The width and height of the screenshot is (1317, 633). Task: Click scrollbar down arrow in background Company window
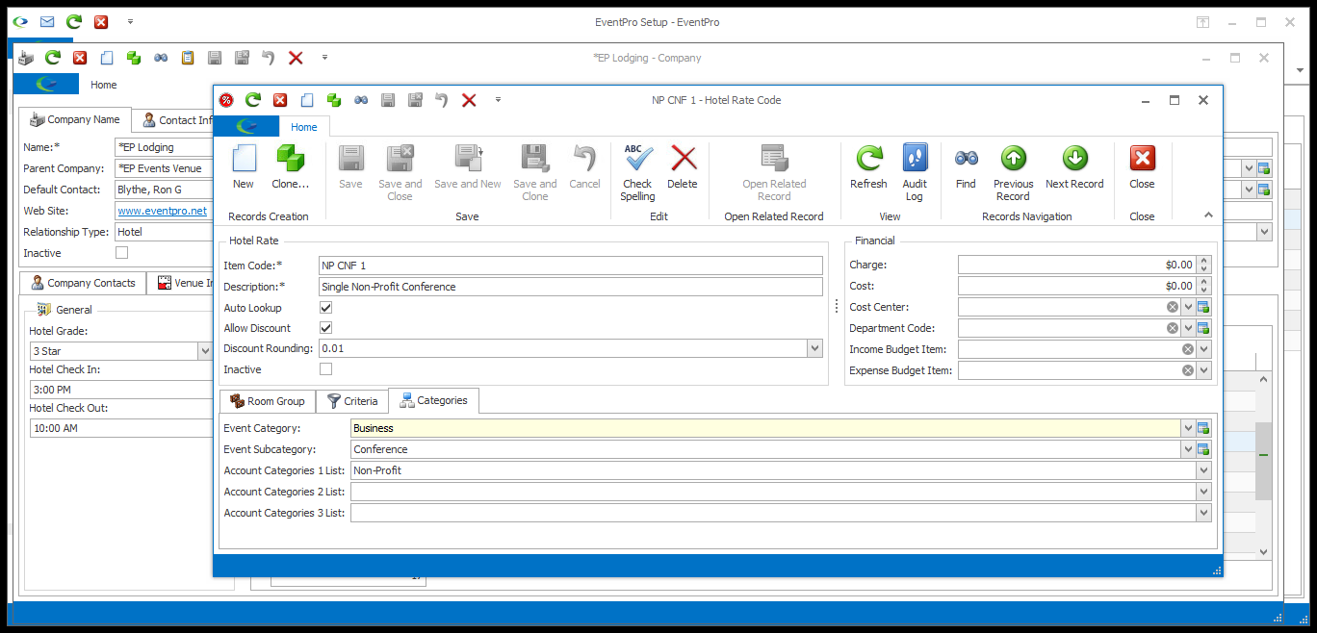1264,551
